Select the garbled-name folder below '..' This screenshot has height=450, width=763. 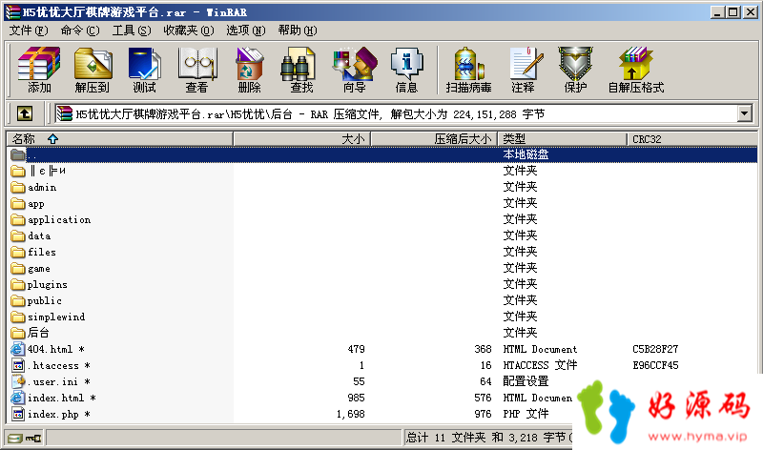pos(47,171)
